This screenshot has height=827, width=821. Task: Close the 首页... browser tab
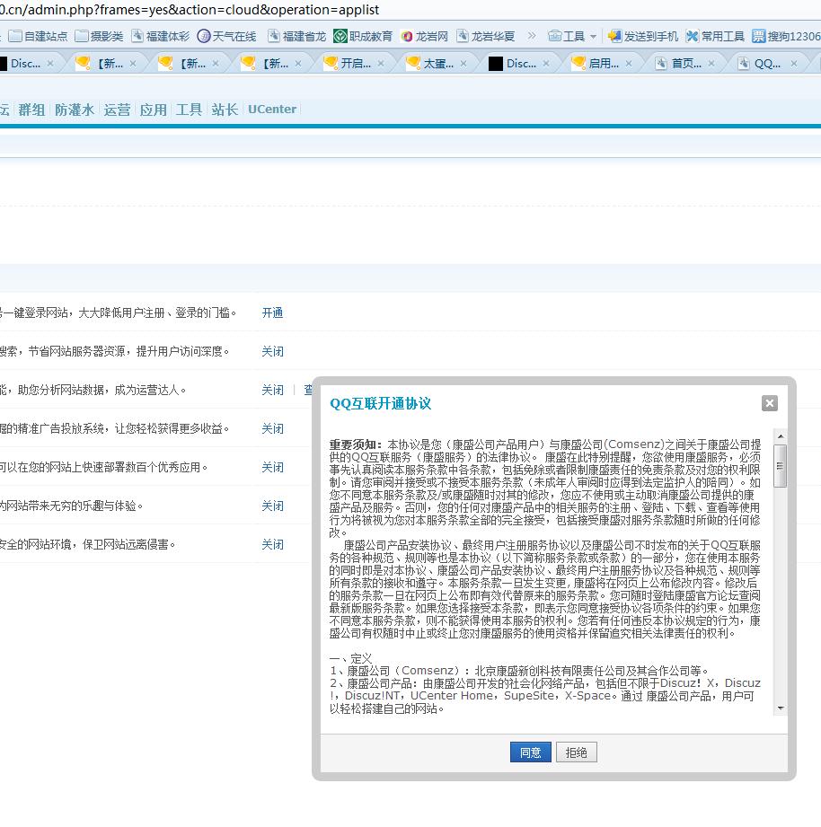click(x=711, y=64)
